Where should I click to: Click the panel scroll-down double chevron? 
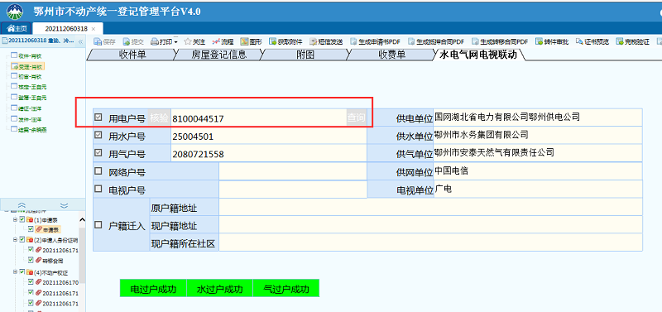(x=64, y=205)
